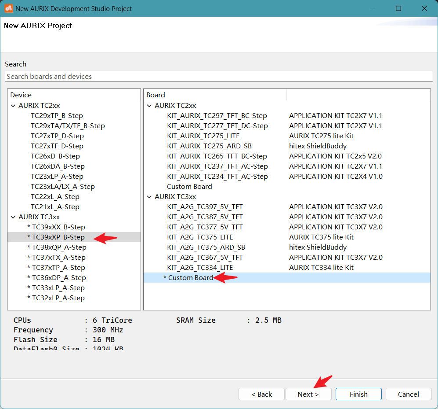Select device TC36xDP_A-Step
Viewport: 438px width, 409px height.
56,278
